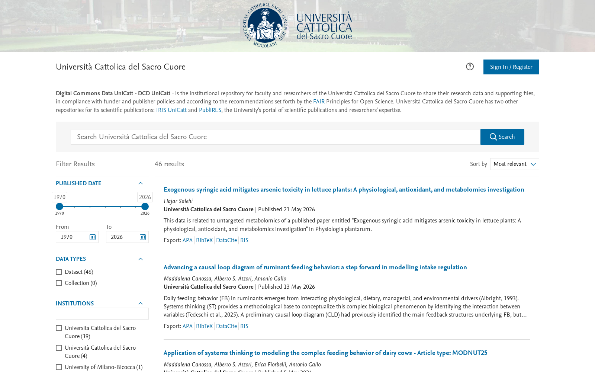Export the syringic acid dataset as BibTeX
Screen dimensions: 595x372
pos(205,240)
